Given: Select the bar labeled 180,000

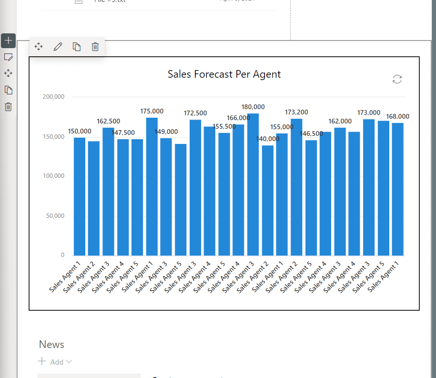Looking at the screenshot, I should click(x=253, y=184).
